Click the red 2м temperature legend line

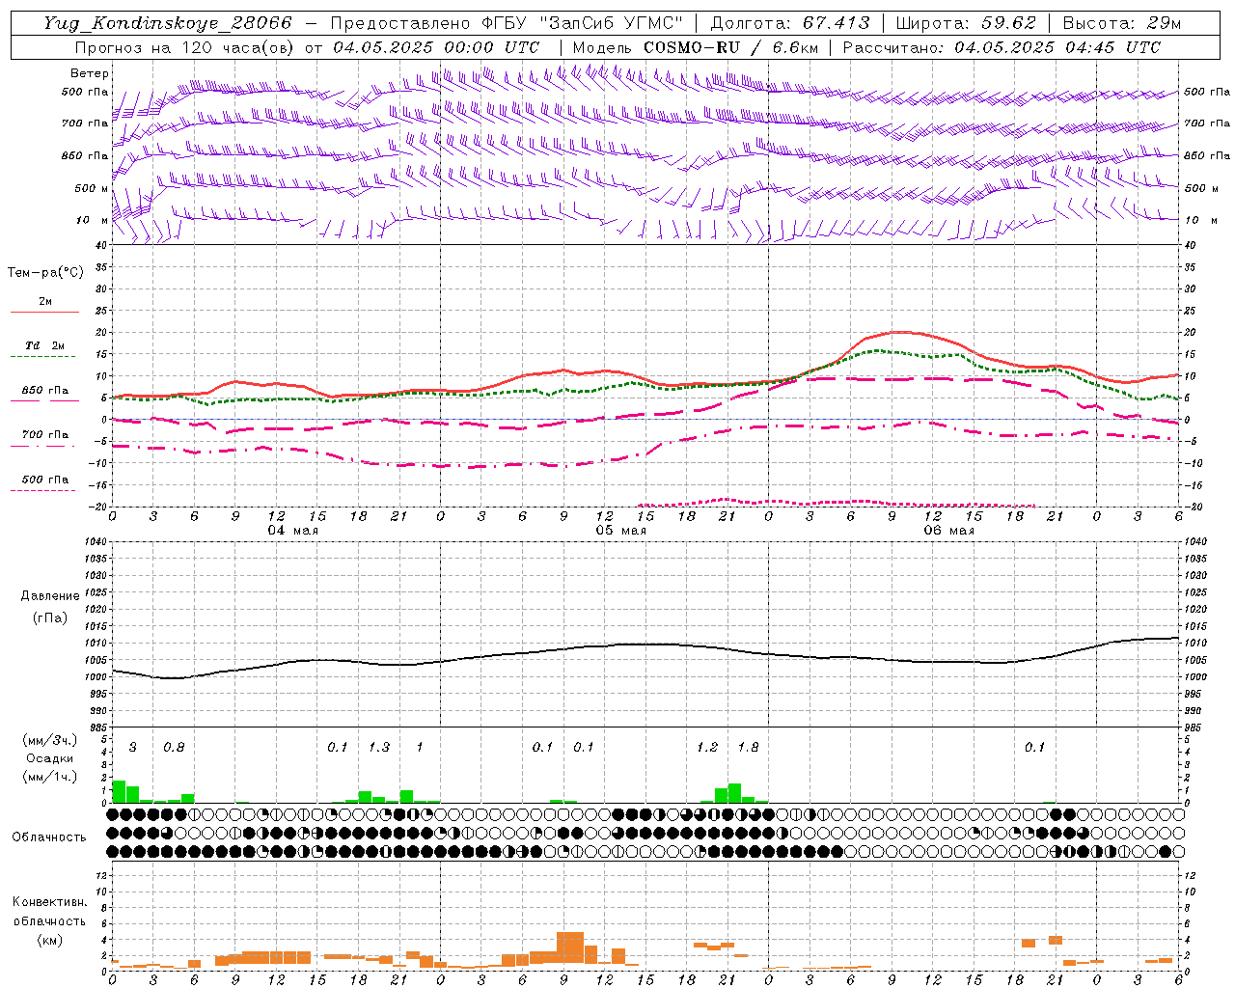(44, 312)
